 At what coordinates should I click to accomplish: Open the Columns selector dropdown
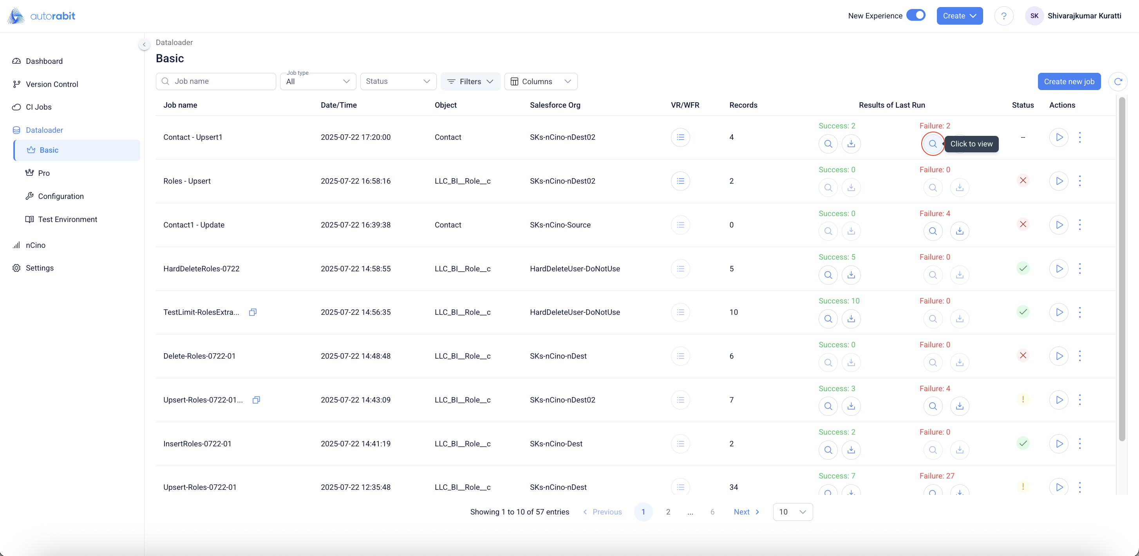[540, 81]
